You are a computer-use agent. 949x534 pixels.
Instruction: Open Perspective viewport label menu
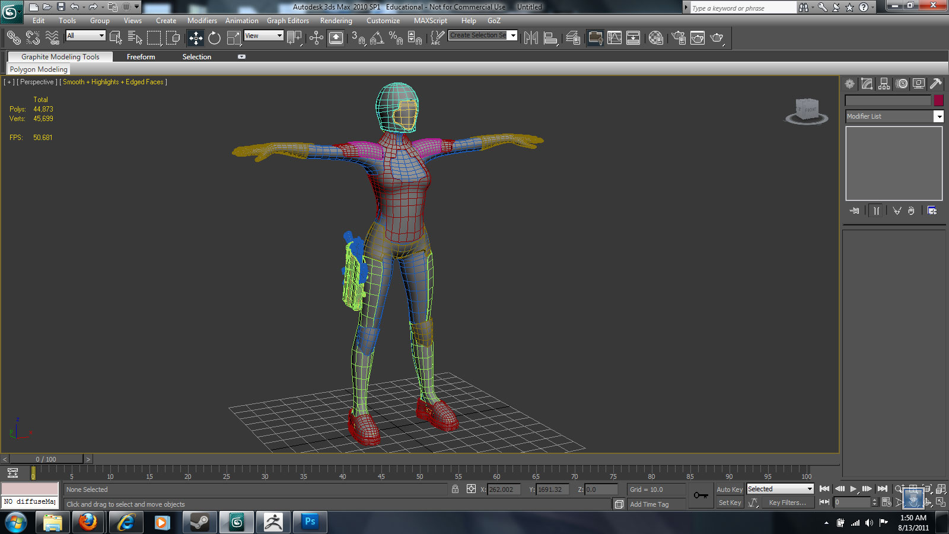click(37, 82)
